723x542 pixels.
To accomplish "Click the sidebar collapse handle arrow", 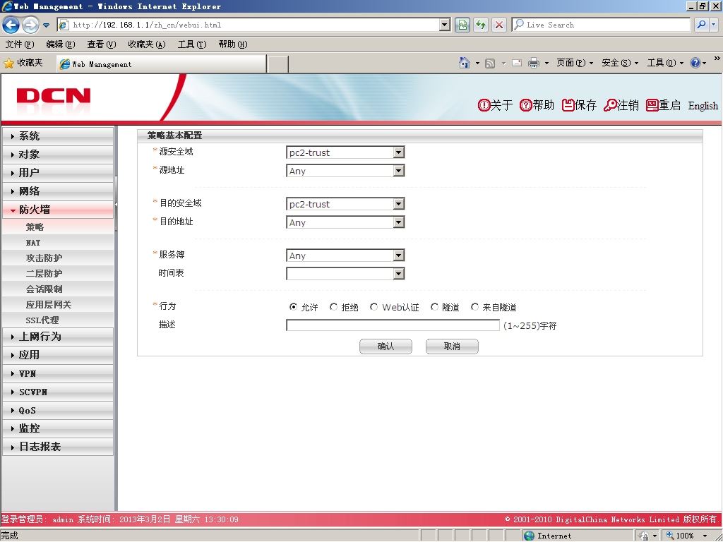I will tap(116, 204).
